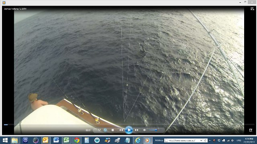Show hidden system tray icons
The image size is (257, 144).
click(210, 140)
